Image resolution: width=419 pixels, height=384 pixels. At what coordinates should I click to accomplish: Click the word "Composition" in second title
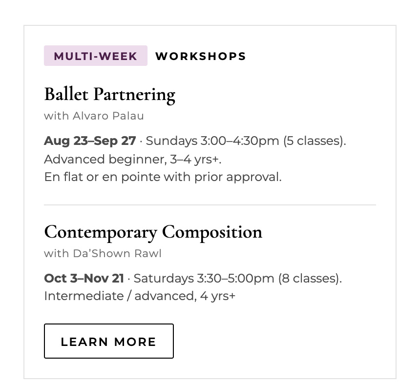pos(212,233)
